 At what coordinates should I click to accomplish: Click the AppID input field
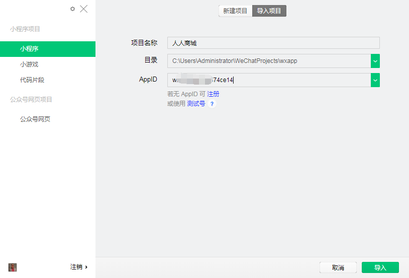(x=269, y=80)
